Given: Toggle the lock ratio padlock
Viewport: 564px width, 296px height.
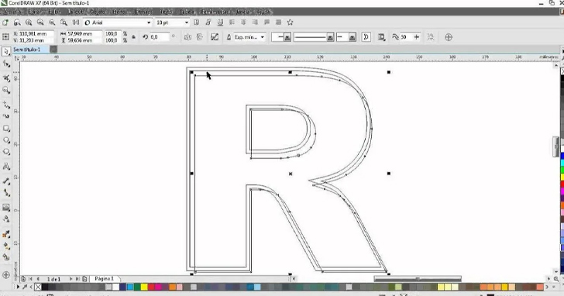Looking at the screenshot, I should click(134, 37).
